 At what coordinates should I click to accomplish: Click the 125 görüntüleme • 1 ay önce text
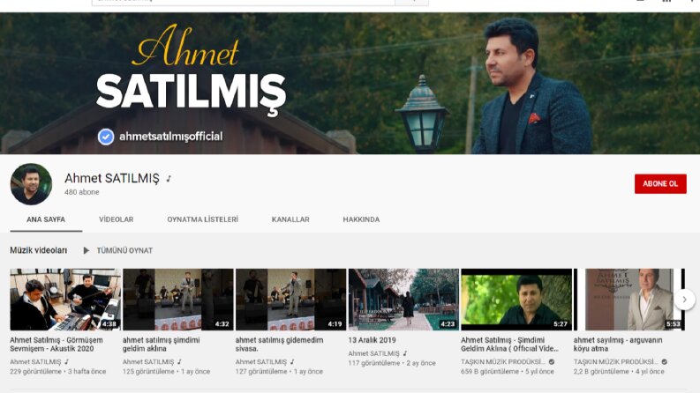click(166, 371)
